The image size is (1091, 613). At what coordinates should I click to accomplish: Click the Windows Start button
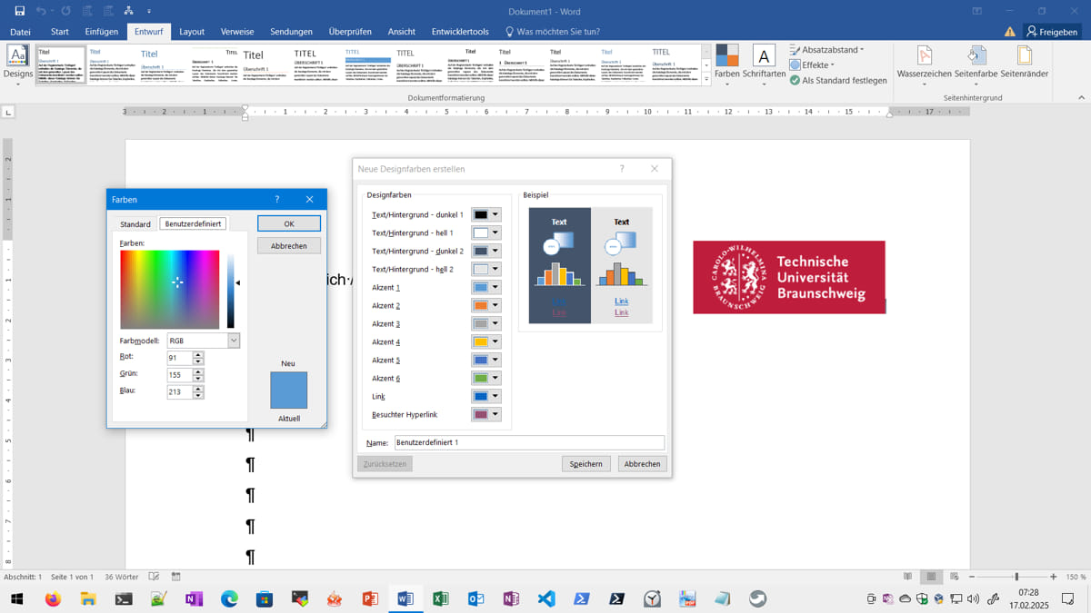[x=16, y=598]
